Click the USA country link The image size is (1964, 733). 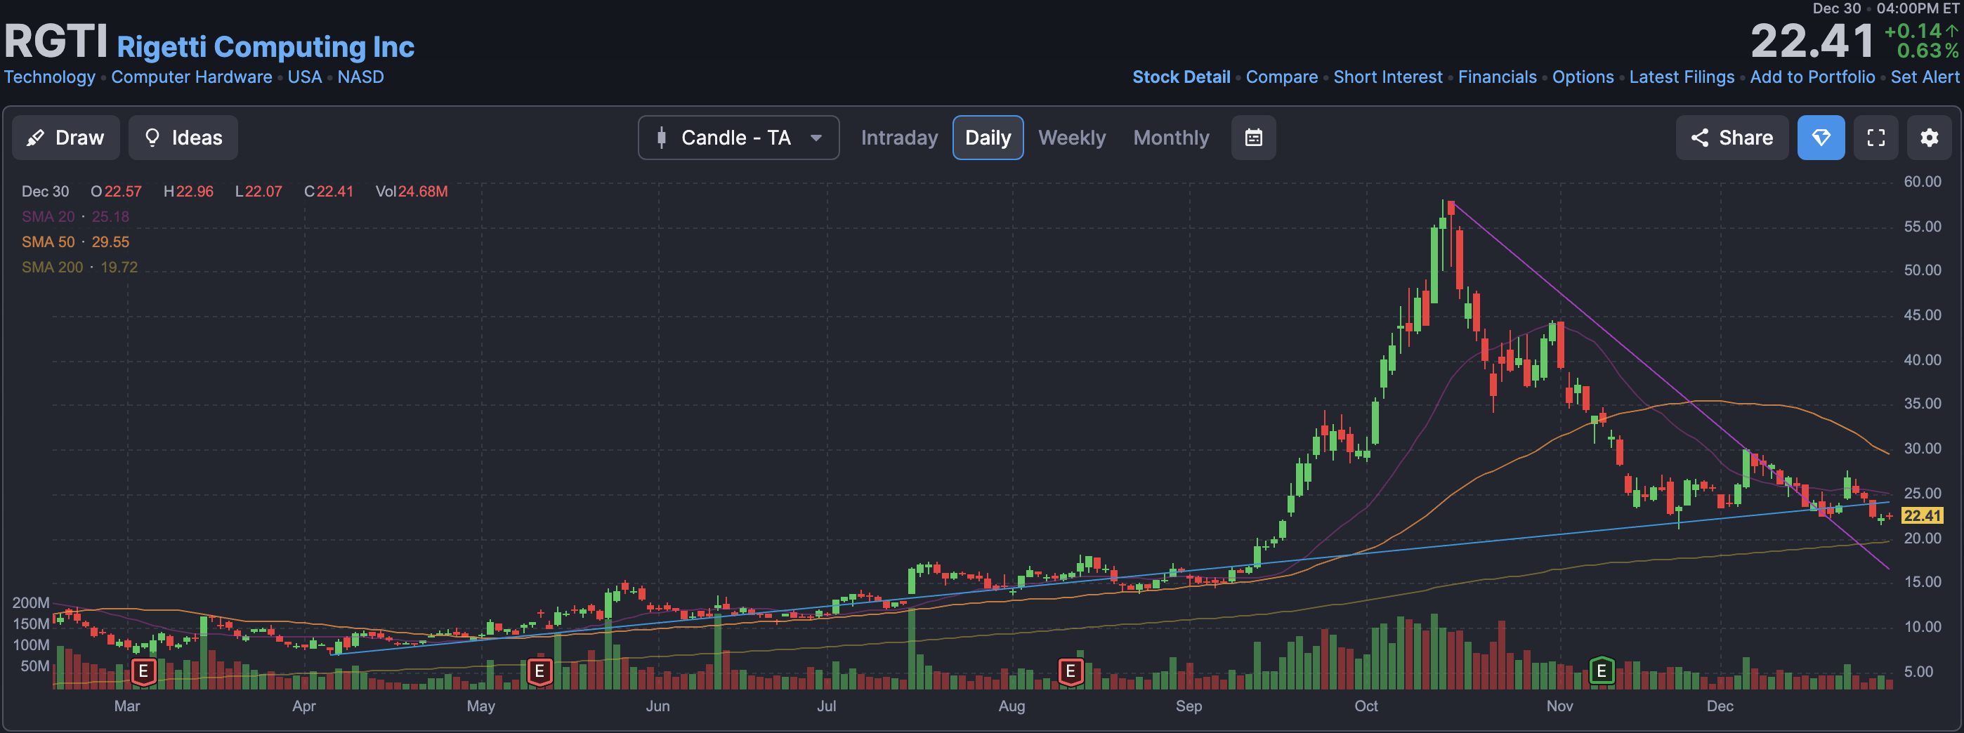tap(304, 77)
